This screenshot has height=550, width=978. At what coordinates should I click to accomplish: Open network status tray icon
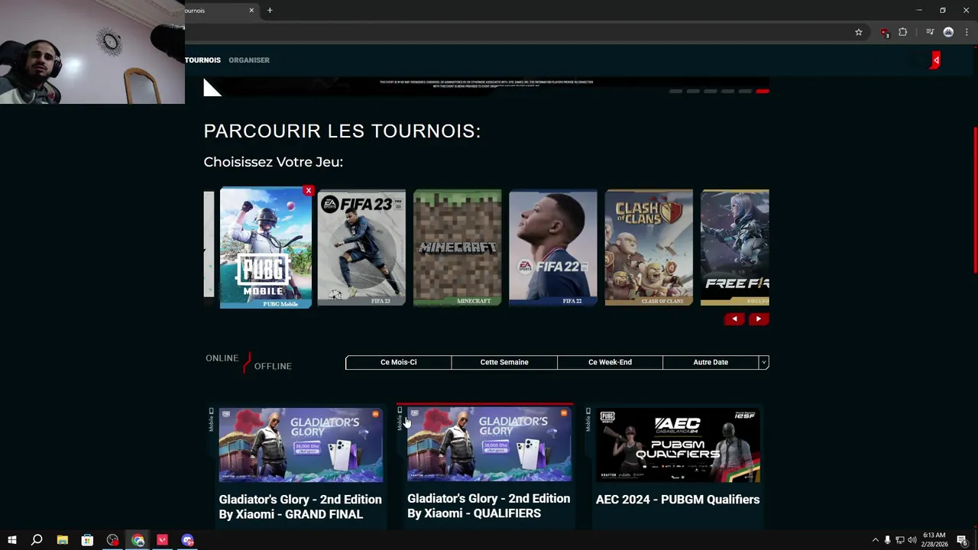point(899,540)
